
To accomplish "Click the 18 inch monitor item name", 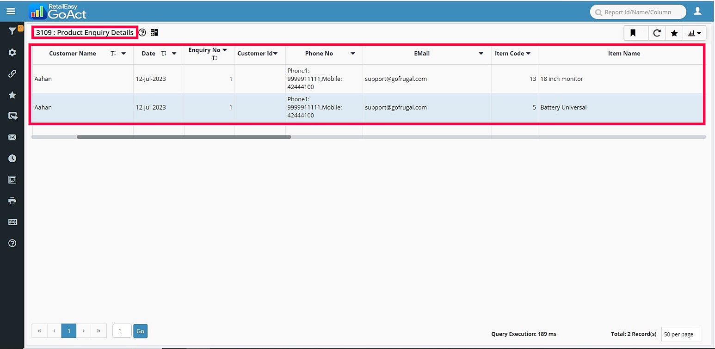I will [561, 79].
